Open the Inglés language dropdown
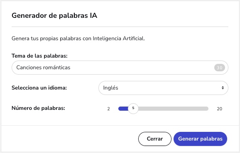The image size is (240, 153). 163,88
